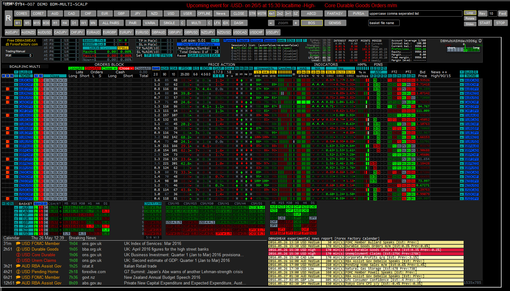Open the Tracker panel tab

pos(243,40)
